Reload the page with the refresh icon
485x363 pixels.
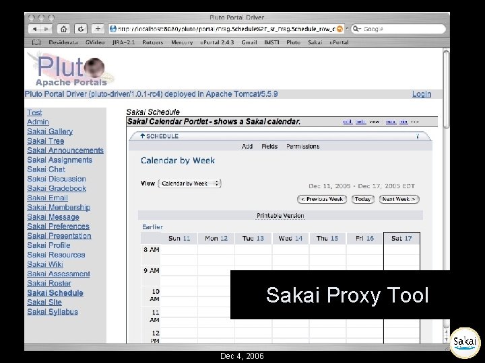[x=81, y=29]
